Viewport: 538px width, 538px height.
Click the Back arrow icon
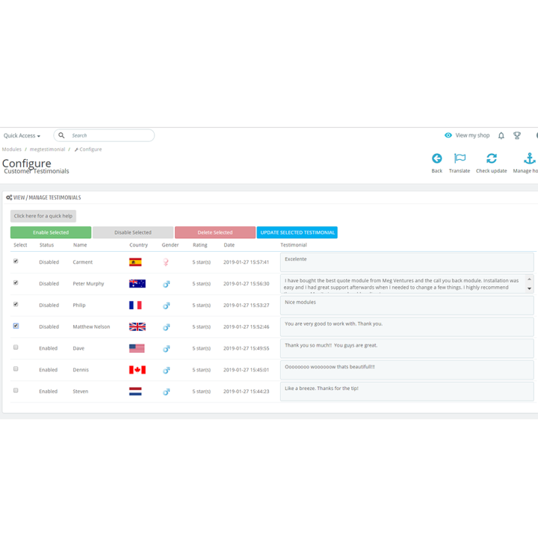[436, 158]
